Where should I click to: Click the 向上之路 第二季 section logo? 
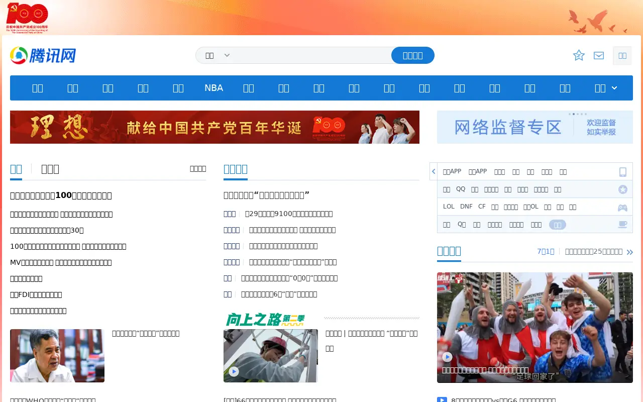pyautogui.click(x=265, y=320)
